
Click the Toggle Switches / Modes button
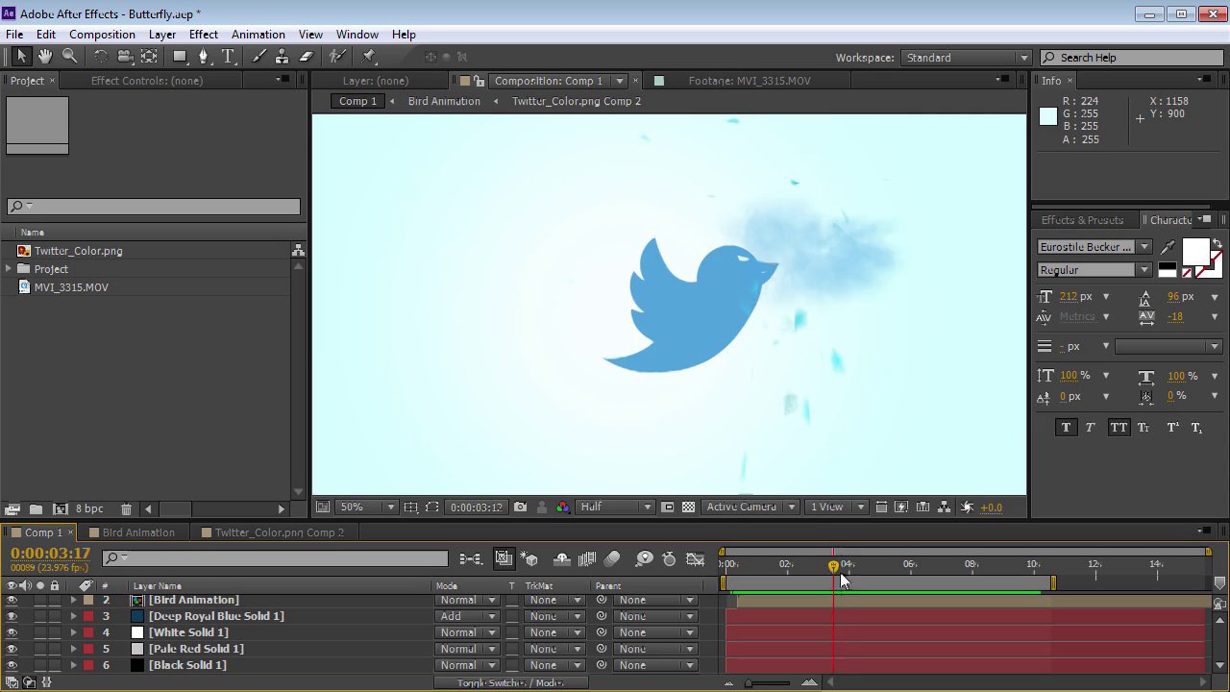(510, 683)
